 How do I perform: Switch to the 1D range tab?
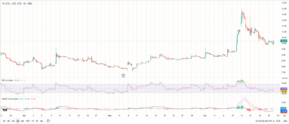coord(4,121)
